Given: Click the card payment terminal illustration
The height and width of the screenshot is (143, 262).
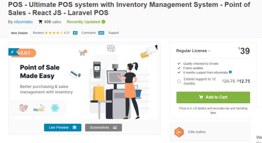Looking at the screenshot, I should tap(97, 70).
